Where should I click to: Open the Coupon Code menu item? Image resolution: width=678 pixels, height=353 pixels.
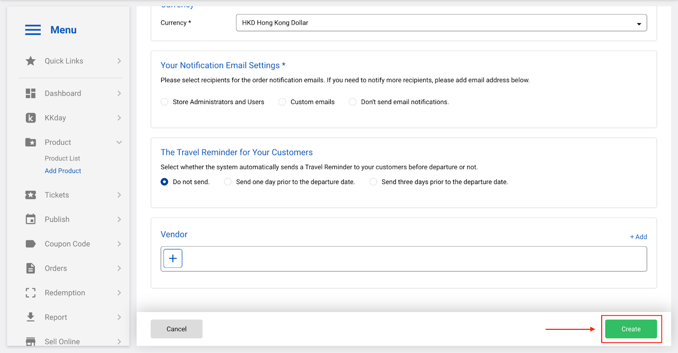point(67,244)
